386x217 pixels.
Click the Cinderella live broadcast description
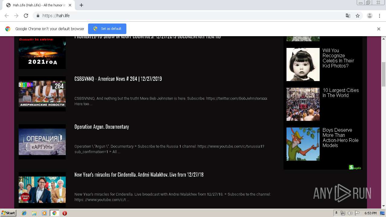[172, 197]
